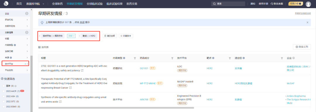Open the 医药交易 navigation tab

click(x=132, y=4)
